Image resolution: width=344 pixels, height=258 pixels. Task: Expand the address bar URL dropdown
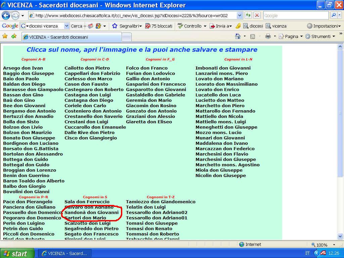click(x=240, y=15)
